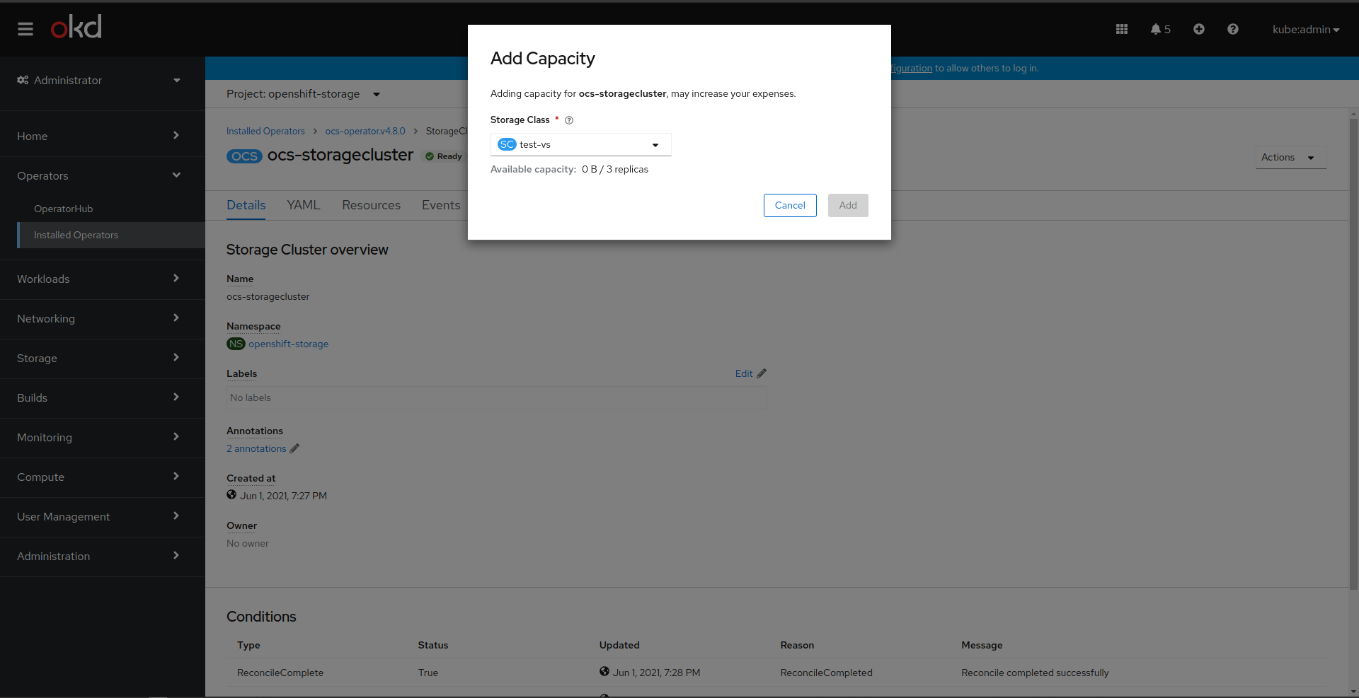Cancel the Add Capacity dialog
The width and height of the screenshot is (1359, 698).
(x=790, y=205)
